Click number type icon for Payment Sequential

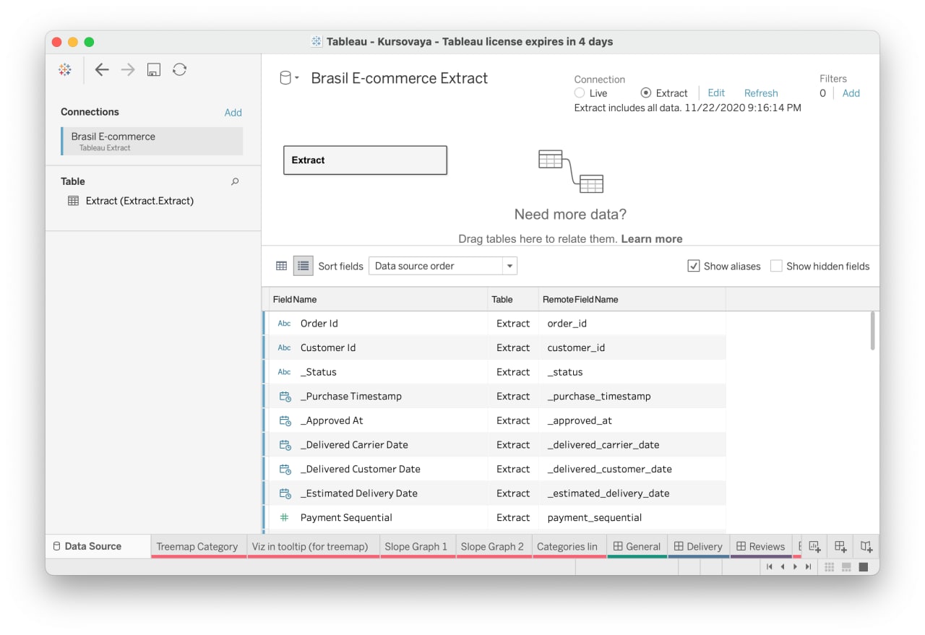284,517
